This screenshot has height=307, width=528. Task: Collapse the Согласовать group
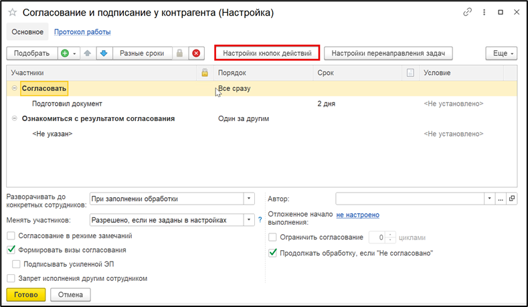pyautogui.click(x=15, y=88)
